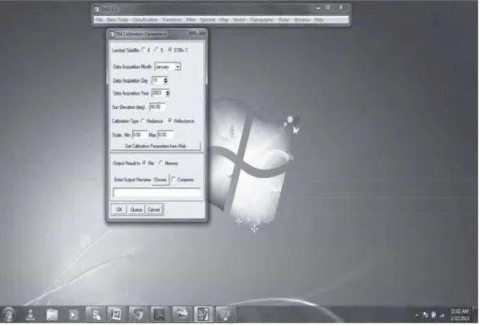Minimize the ENVI main window

318,8
